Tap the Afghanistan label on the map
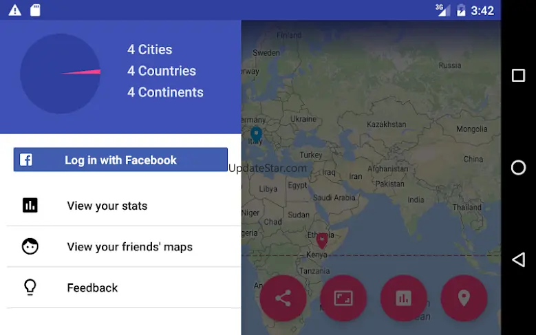 (x=388, y=169)
